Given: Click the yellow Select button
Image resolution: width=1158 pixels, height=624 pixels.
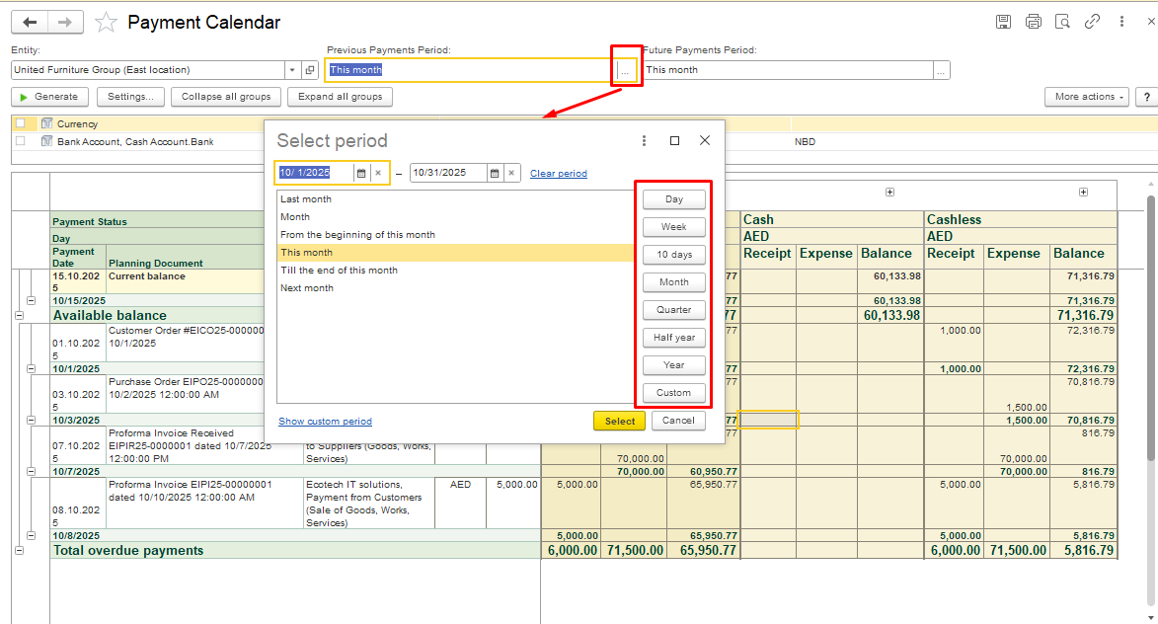Looking at the screenshot, I should point(619,421).
